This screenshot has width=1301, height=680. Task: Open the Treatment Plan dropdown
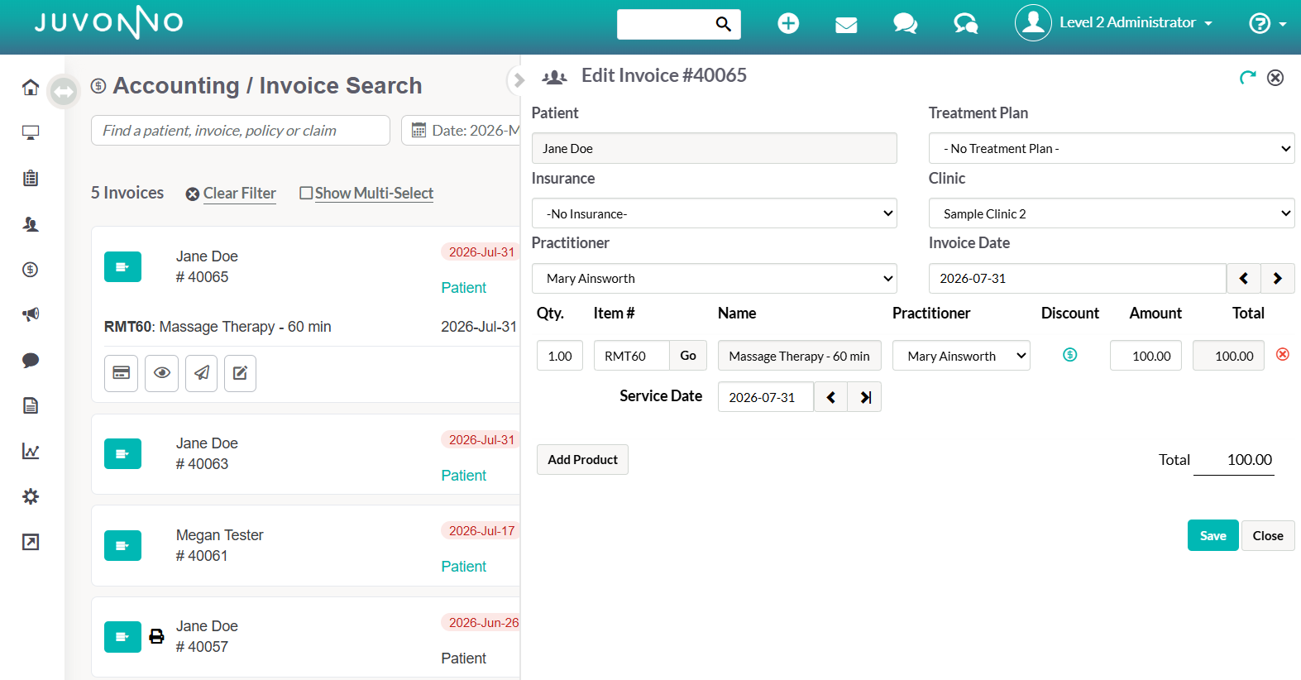coord(1111,148)
